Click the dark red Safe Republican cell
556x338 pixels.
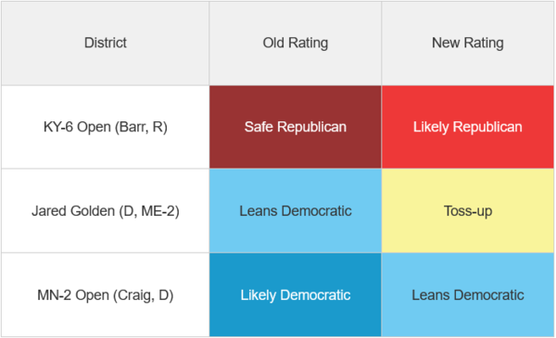click(x=296, y=127)
